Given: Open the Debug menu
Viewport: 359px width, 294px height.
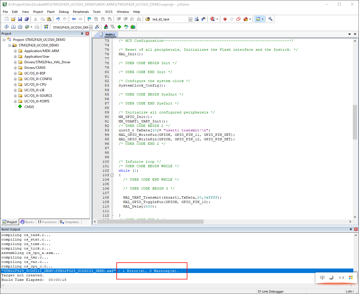Looking at the screenshot, I should click(x=64, y=12).
